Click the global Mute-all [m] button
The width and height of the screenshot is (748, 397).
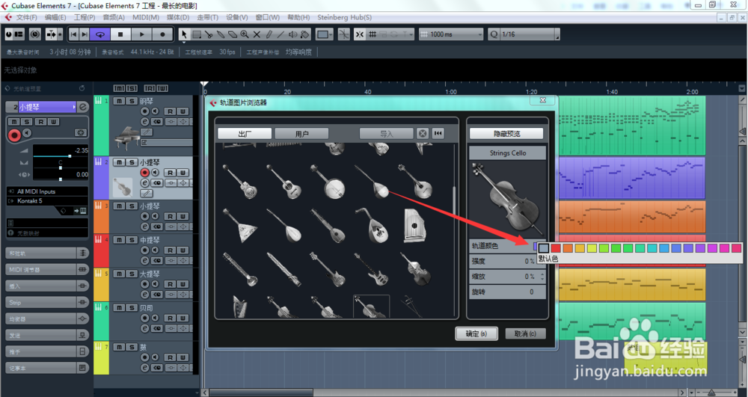point(119,88)
